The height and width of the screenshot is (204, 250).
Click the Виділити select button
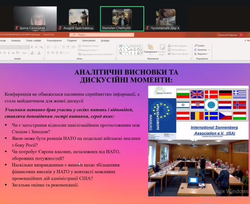(x=202, y=54)
